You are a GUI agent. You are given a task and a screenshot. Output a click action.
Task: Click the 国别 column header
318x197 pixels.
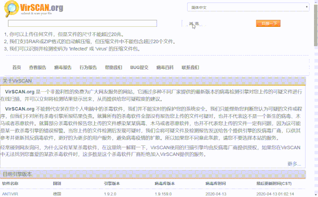click(57, 184)
